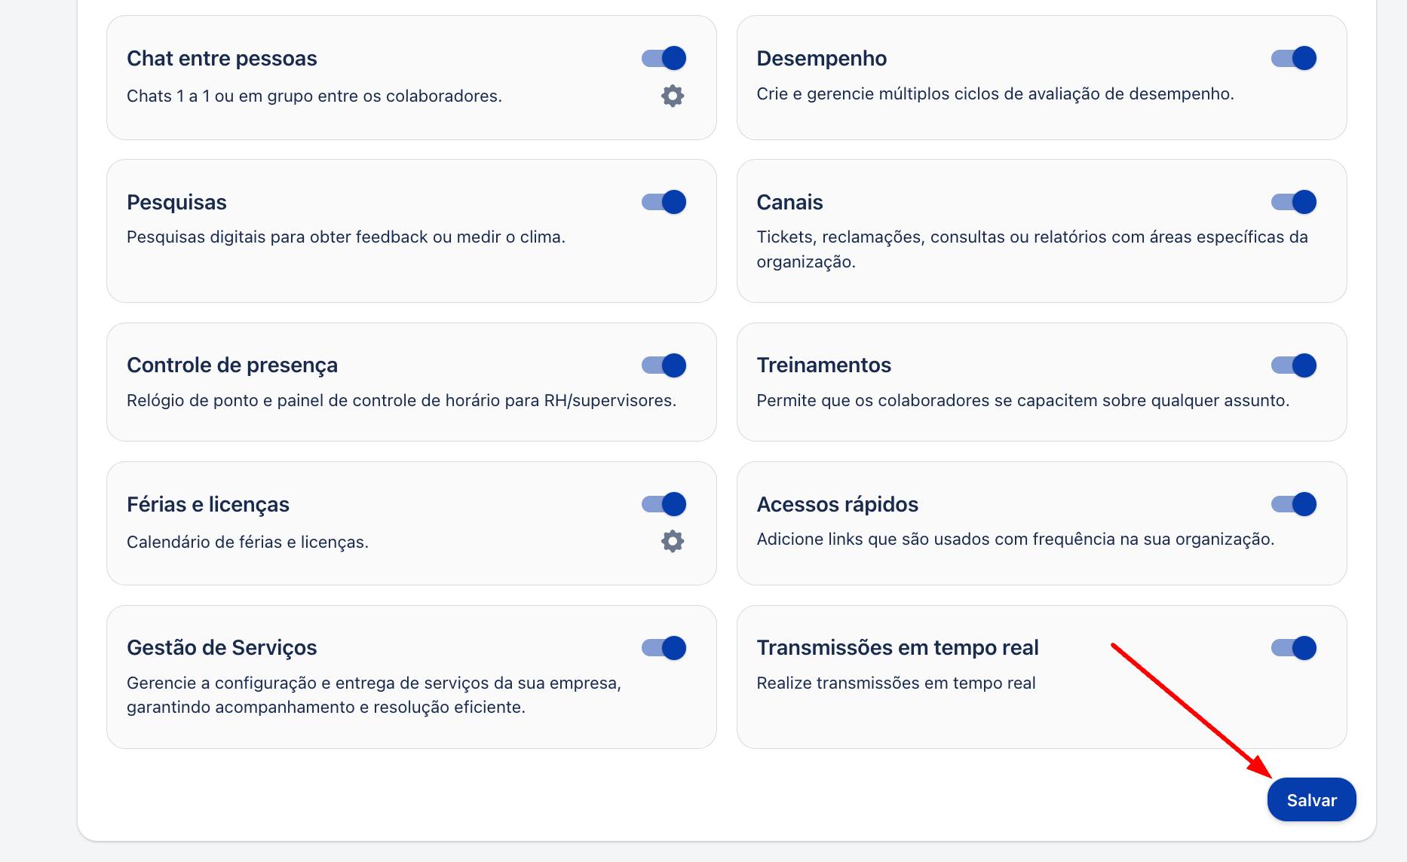Click the Treinamentos description text
The image size is (1407, 862).
pyautogui.click(x=1022, y=401)
